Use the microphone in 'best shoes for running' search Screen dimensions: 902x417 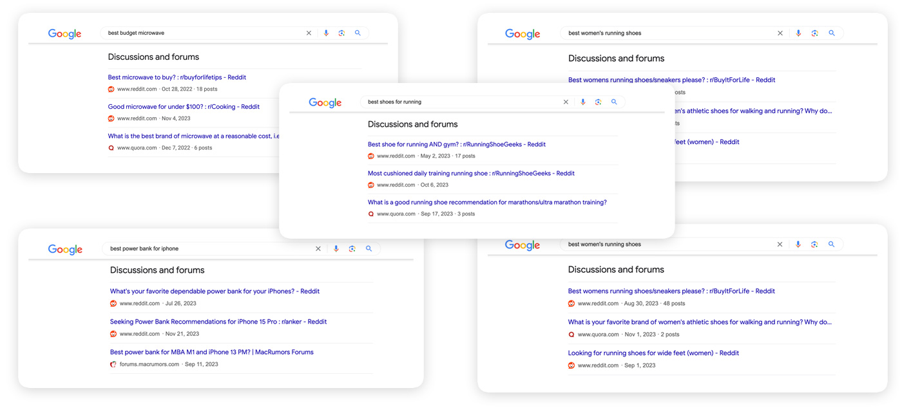coord(582,102)
